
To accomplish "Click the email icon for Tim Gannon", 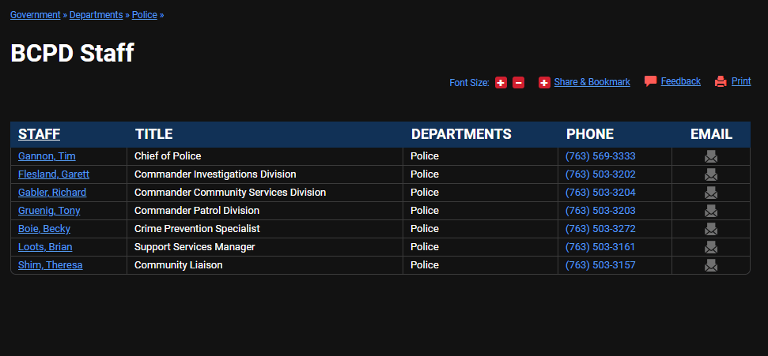I will (711, 156).
